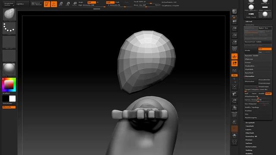The image size is (276, 155).
Task: Collapse the Geometry section
Action: [x=250, y=25]
